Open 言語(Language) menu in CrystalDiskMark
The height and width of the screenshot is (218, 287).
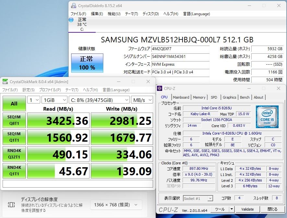(x=116, y=90)
